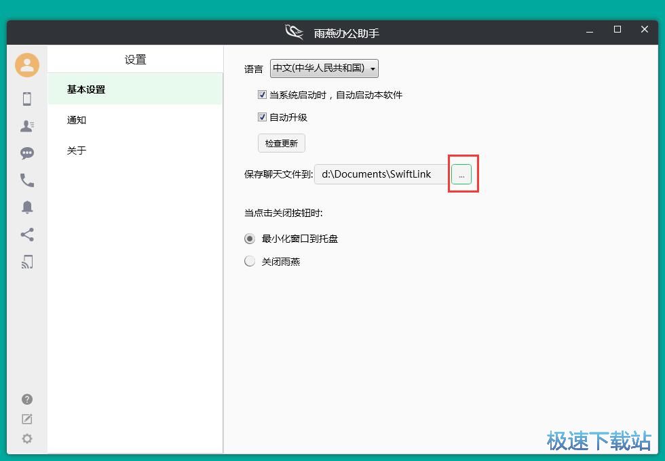665x461 pixels.
Task: Minimize the 雨燕办公助手 window
Action: [x=590, y=31]
